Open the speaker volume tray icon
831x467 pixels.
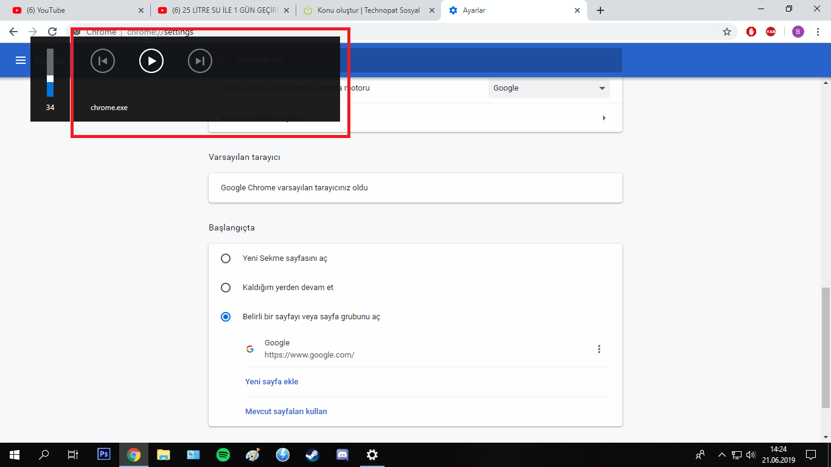pyautogui.click(x=751, y=455)
